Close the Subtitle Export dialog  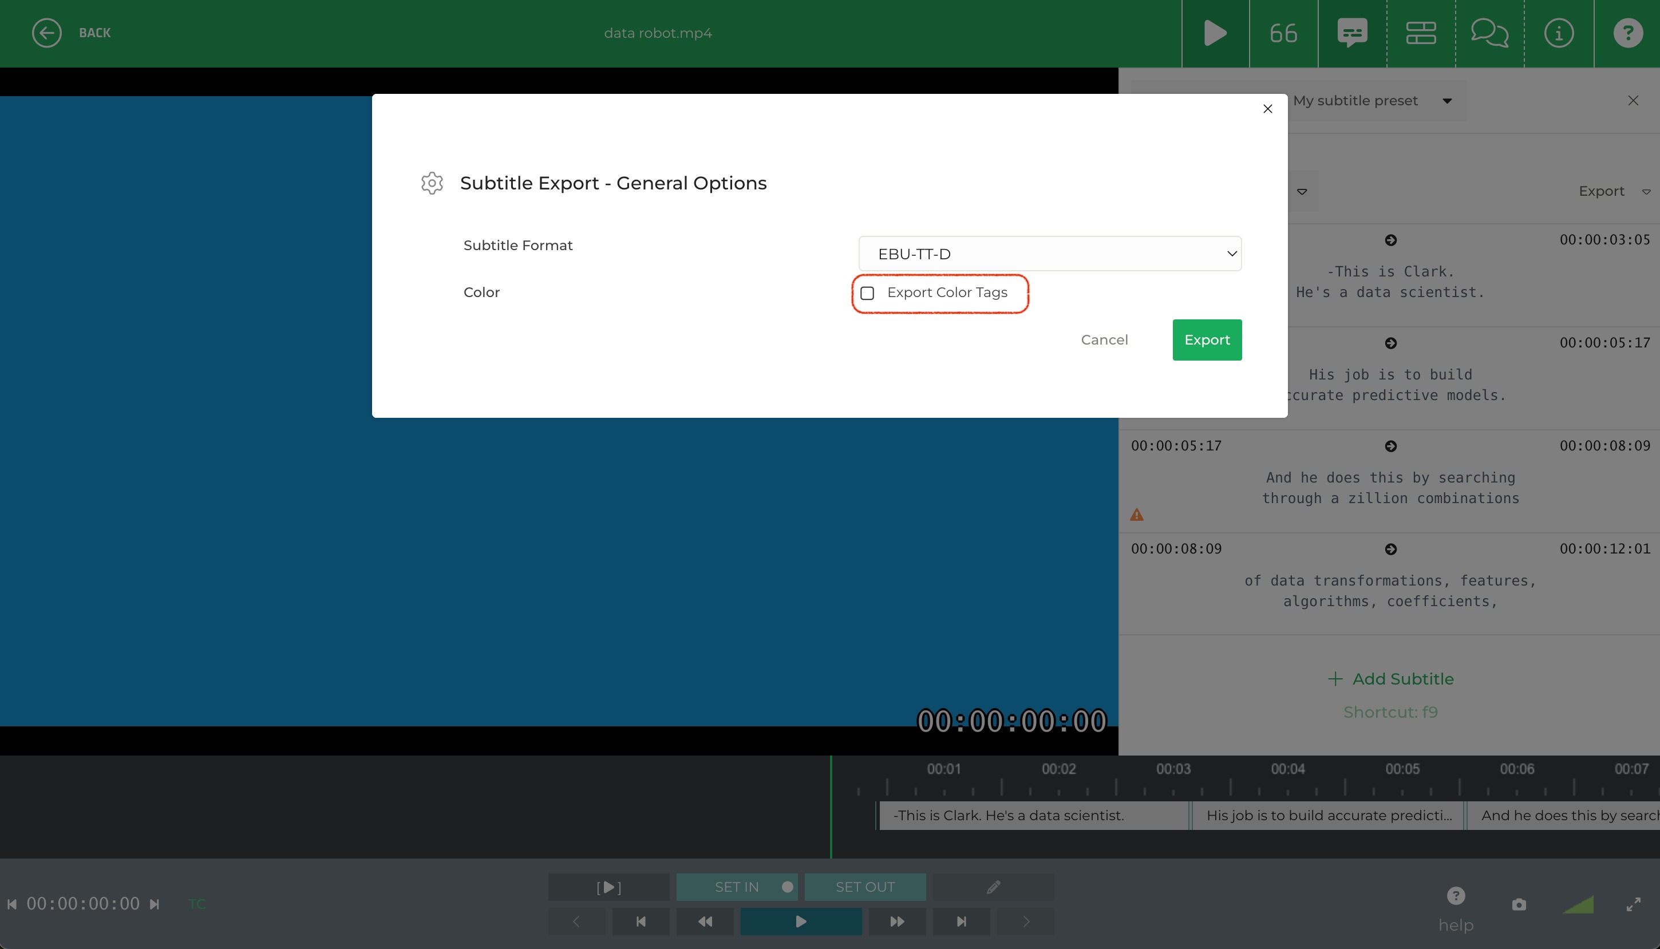1268,109
